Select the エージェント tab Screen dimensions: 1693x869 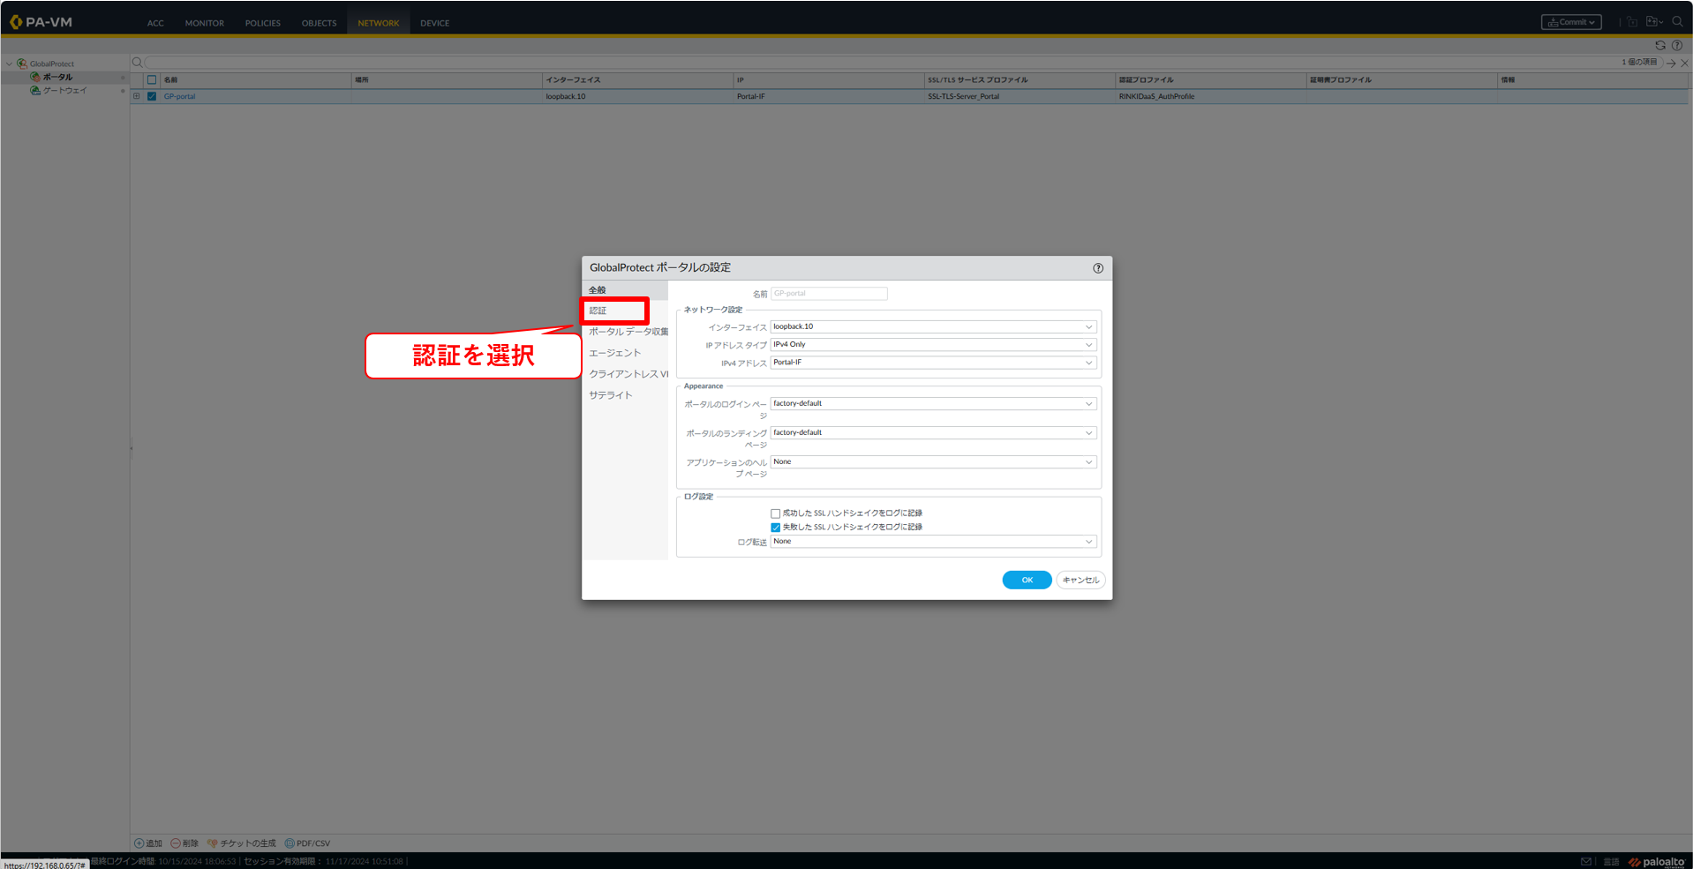(614, 353)
